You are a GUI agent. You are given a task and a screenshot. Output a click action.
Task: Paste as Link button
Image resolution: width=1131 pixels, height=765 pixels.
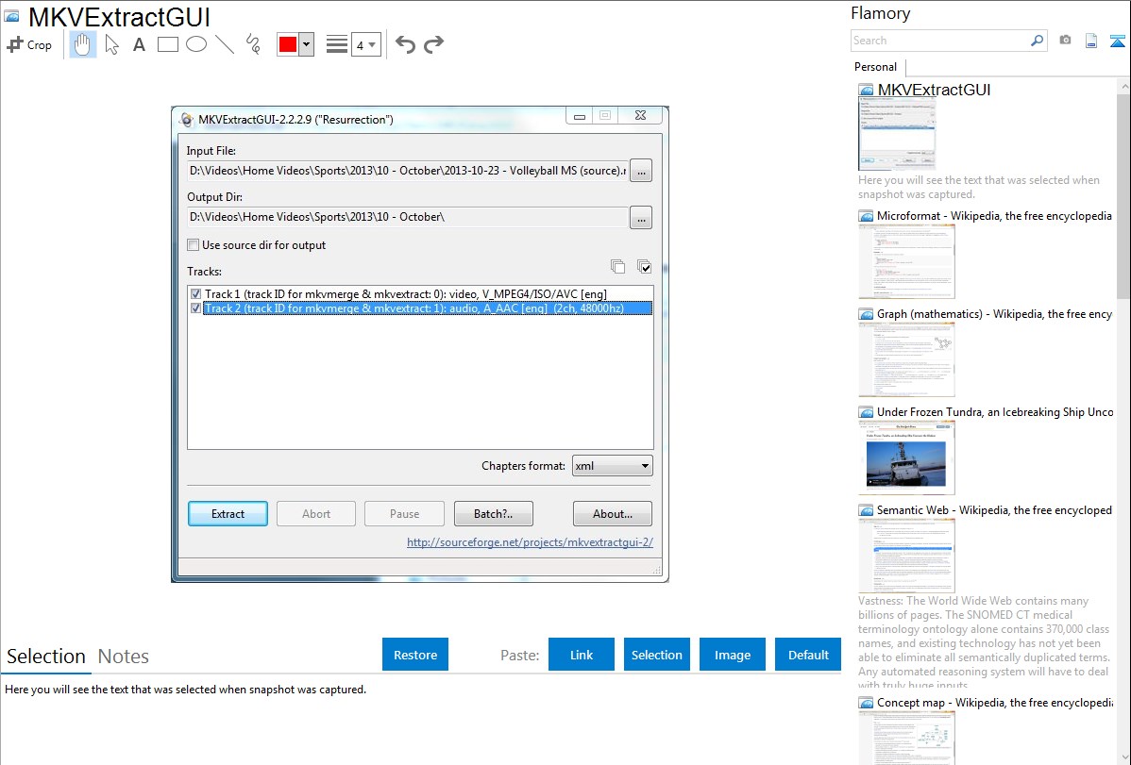pyautogui.click(x=582, y=655)
